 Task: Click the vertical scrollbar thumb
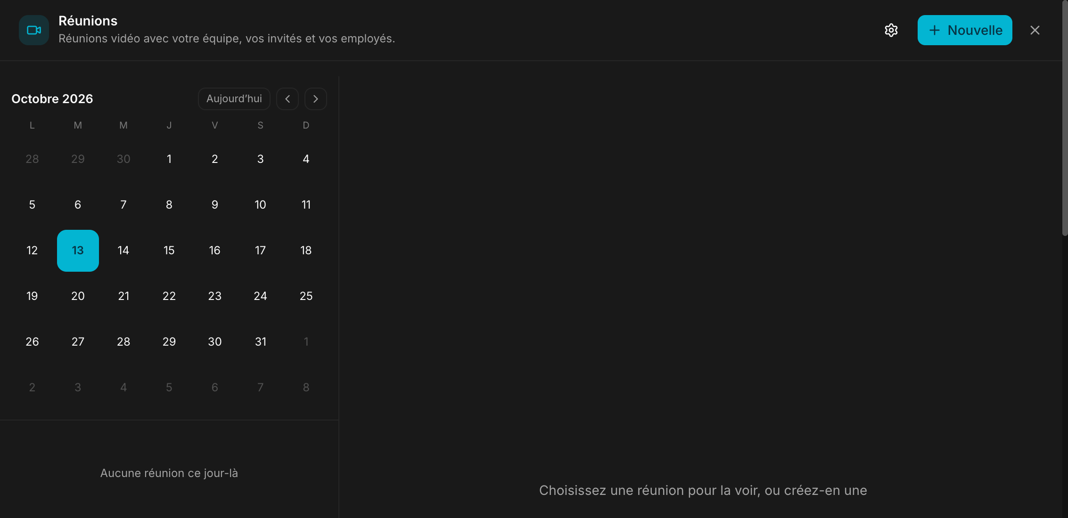click(1065, 118)
